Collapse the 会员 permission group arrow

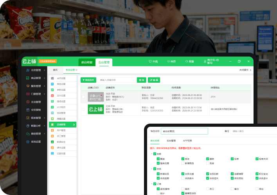click(151, 169)
